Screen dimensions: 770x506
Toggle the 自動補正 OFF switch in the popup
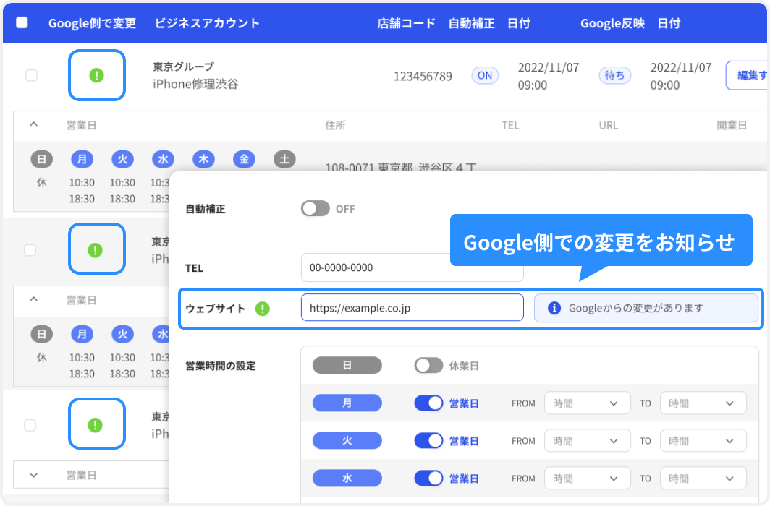(x=316, y=209)
